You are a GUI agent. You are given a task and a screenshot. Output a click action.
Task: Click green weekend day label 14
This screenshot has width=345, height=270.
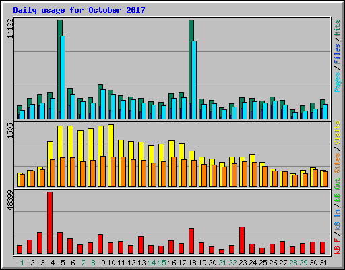[152, 263]
